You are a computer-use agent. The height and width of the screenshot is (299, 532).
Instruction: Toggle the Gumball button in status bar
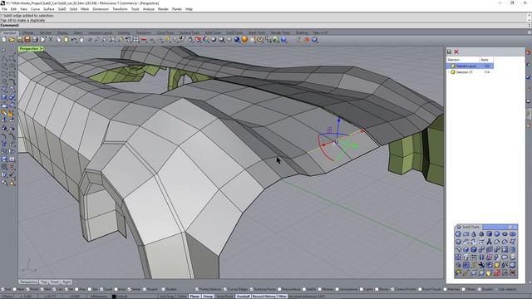[243, 297]
